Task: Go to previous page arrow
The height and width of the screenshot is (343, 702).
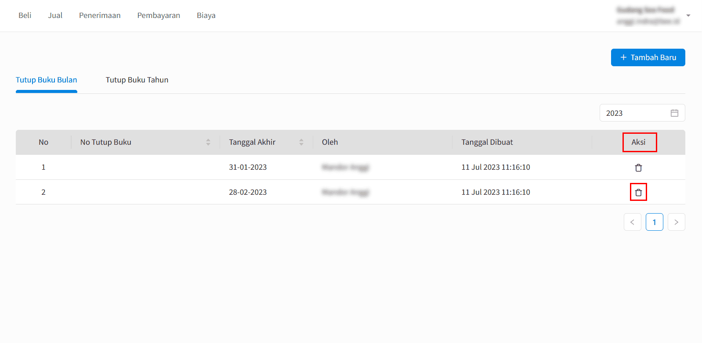Action: 633,222
